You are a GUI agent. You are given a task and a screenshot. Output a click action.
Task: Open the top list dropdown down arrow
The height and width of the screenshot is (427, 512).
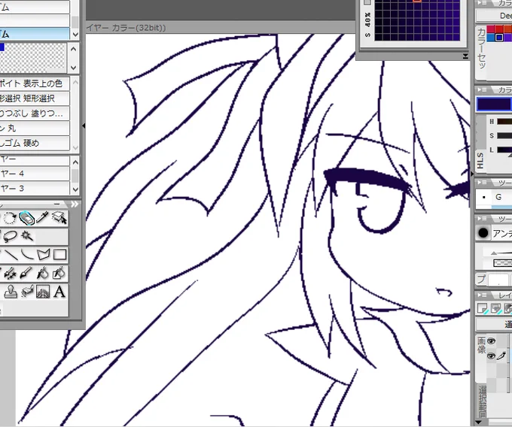(75, 34)
